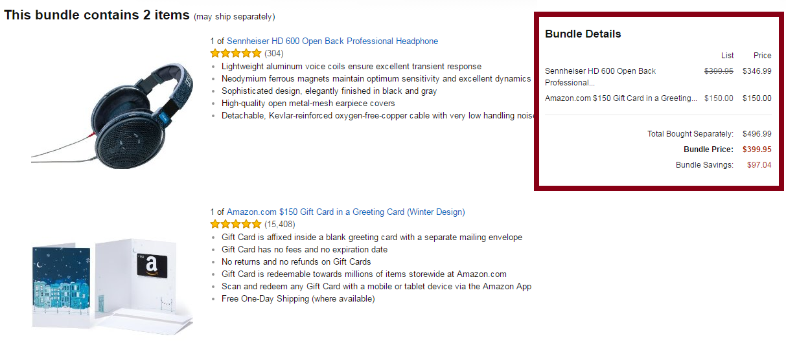This screenshot has height=343, width=786.
Task: Click the Total Bought Separately $496.99 amount
Action: [757, 134]
